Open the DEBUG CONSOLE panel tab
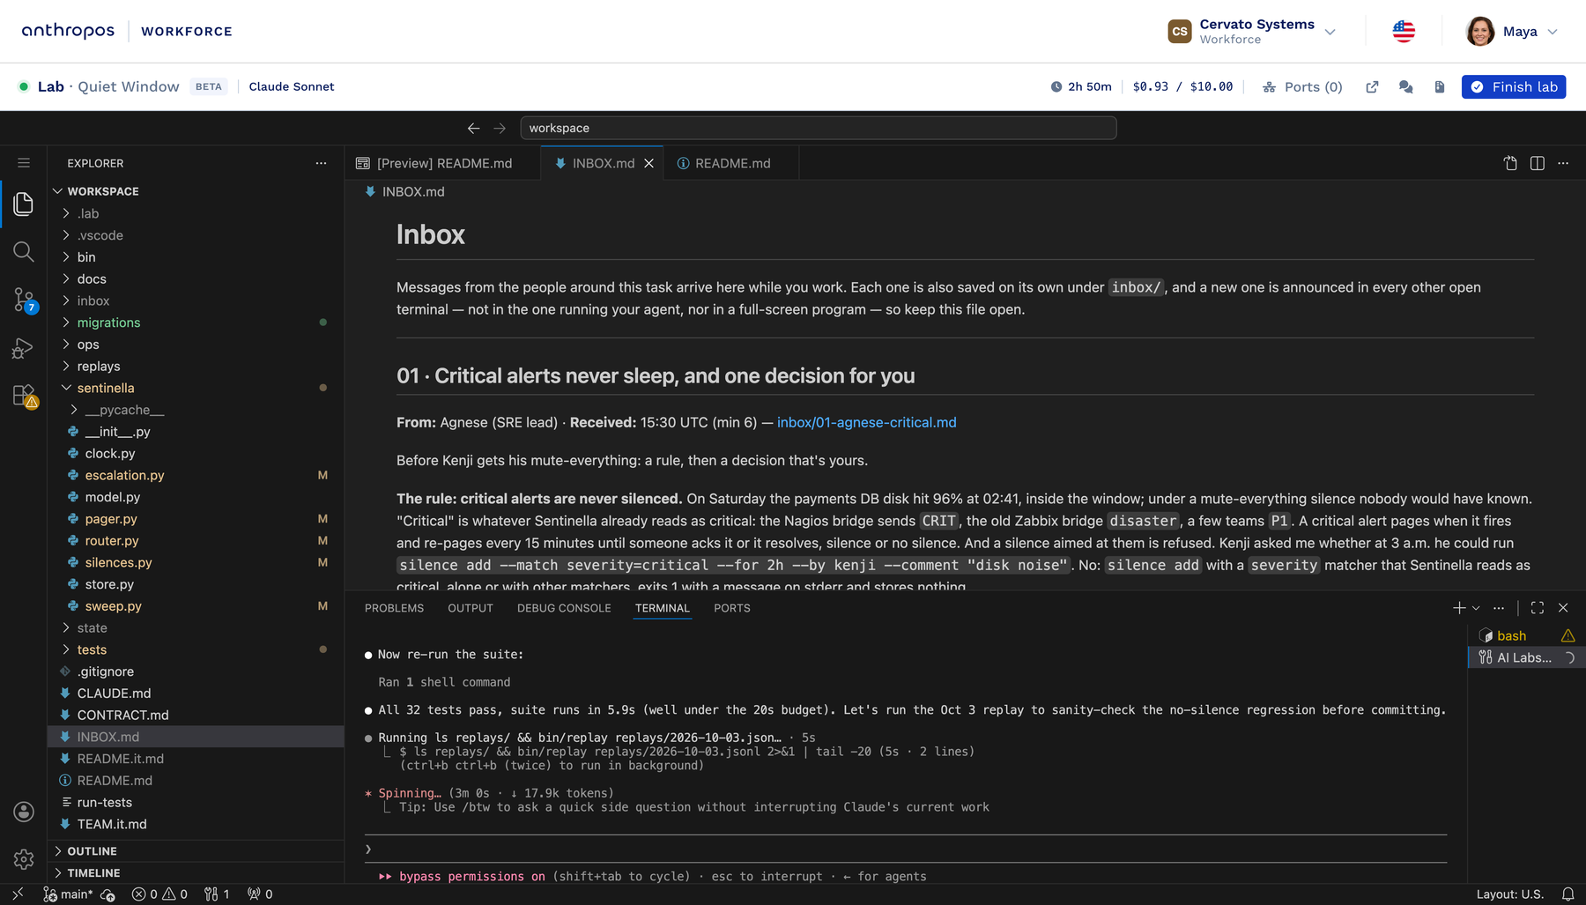The image size is (1586, 905). click(564, 608)
